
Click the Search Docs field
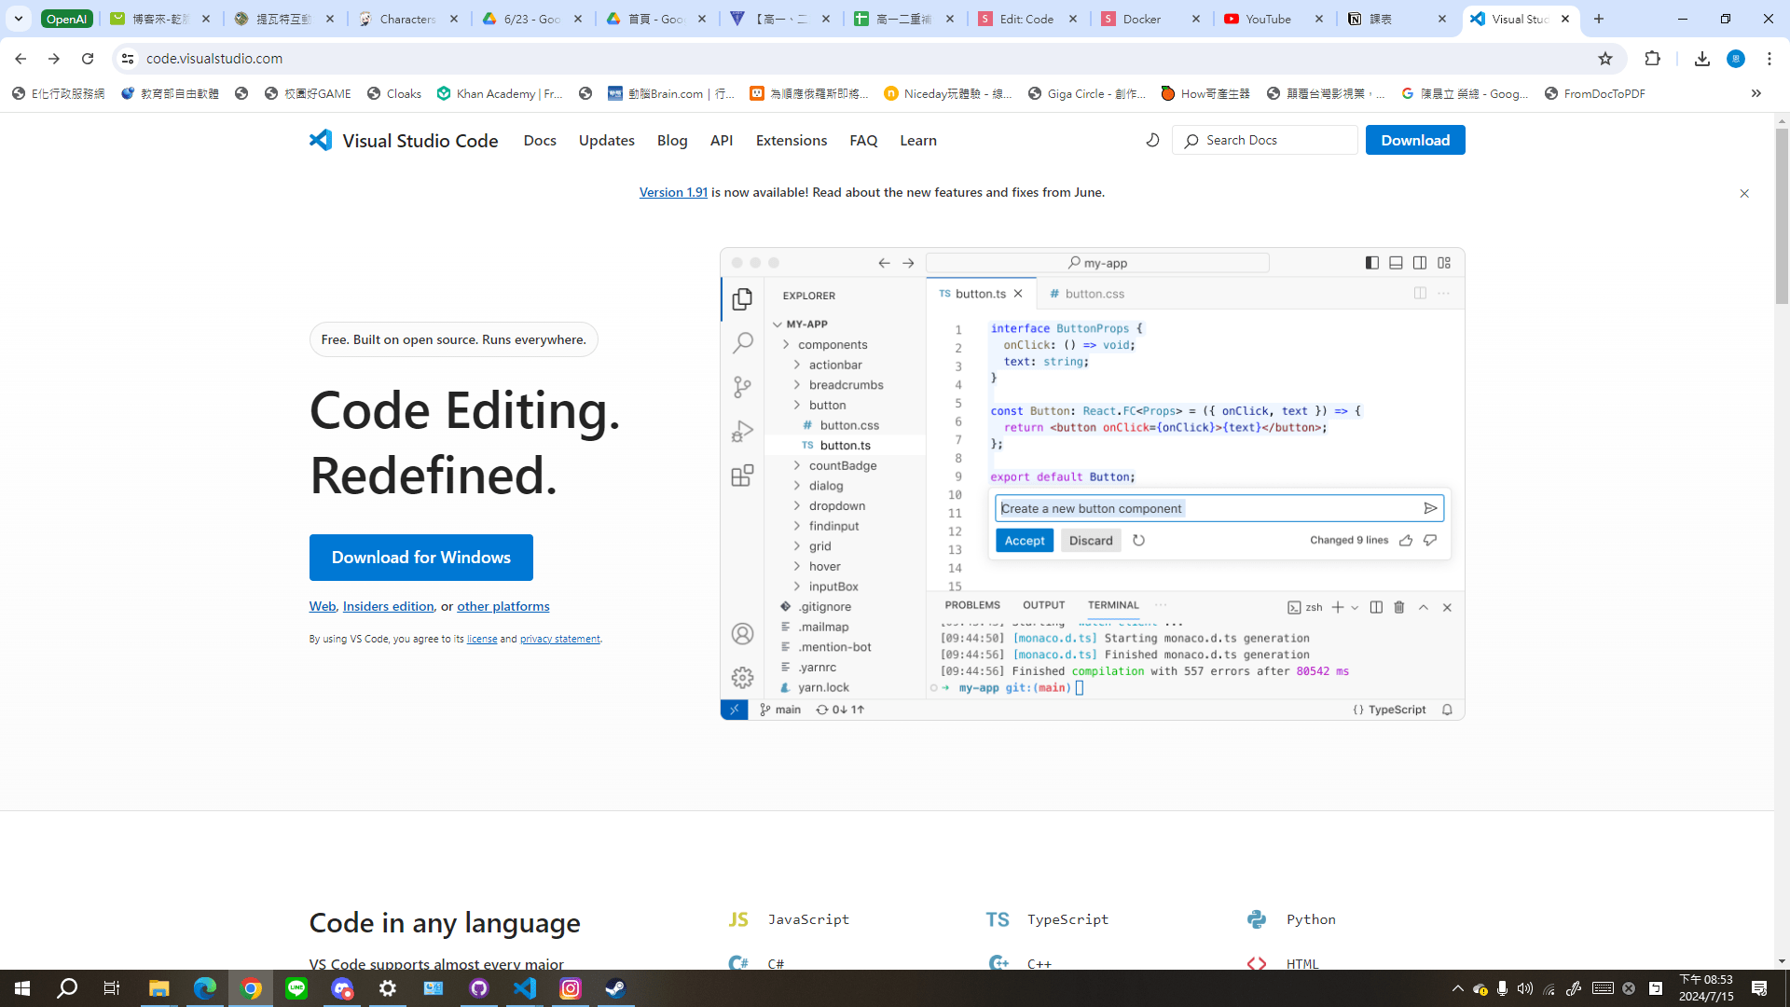1265,140
